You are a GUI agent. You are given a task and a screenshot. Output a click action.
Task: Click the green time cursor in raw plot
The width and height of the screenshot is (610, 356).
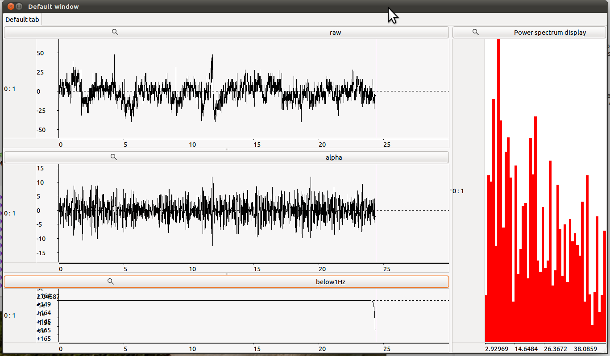tap(376, 88)
